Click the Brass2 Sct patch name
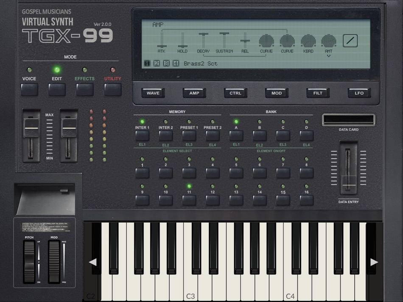Image resolution: width=403 pixels, height=302 pixels. coord(201,64)
